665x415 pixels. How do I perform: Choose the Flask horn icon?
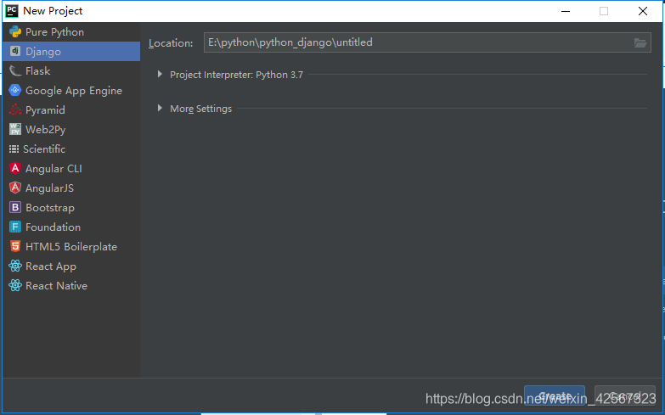(15, 70)
